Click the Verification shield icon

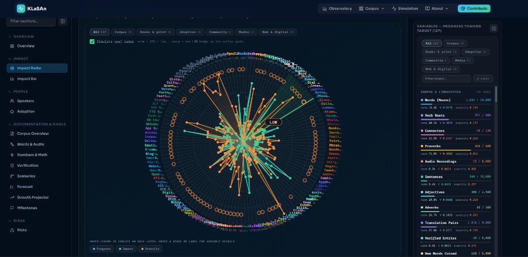click(x=12, y=165)
